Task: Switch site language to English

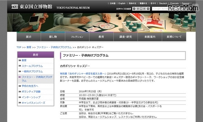Action: click(x=122, y=3)
